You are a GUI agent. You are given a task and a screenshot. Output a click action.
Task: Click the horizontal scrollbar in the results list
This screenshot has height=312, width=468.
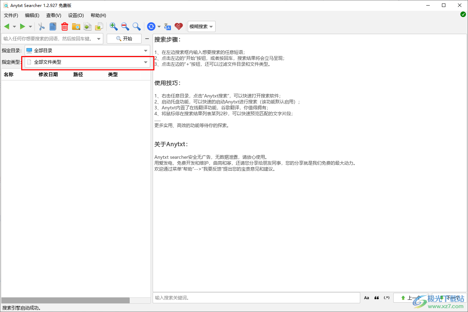(66, 301)
